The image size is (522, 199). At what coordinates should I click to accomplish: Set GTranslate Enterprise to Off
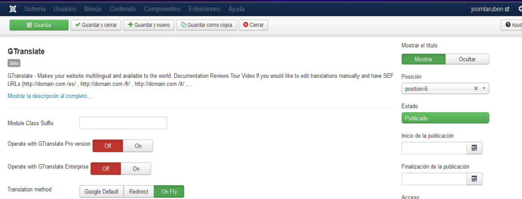point(106,169)
